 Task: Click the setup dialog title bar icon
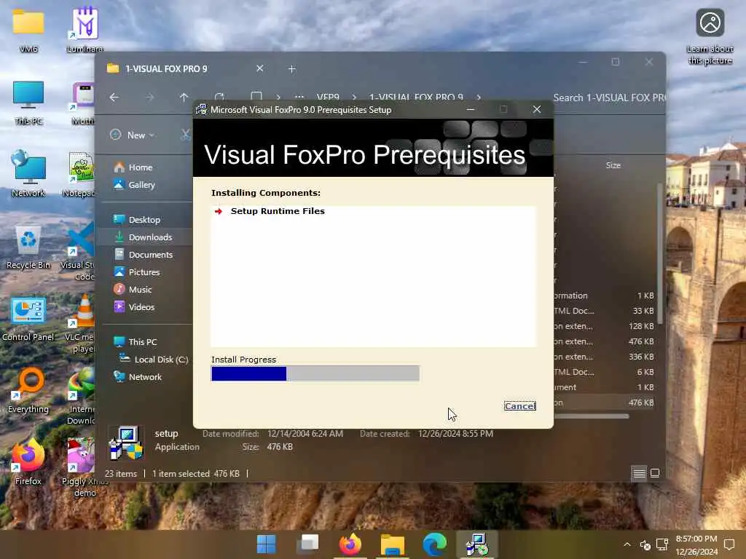tap(201, 110)
